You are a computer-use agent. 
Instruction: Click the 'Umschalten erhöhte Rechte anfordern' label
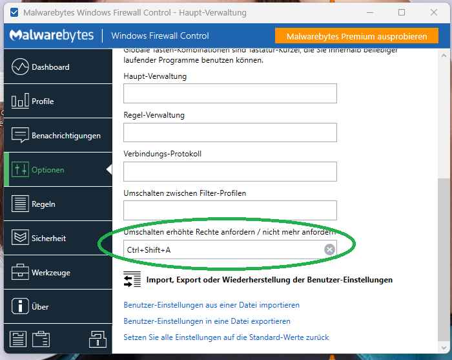click(x=230, y=232)
